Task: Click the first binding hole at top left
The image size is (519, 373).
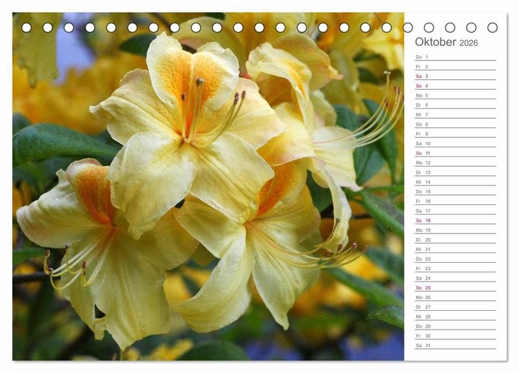Action: [27, 27]
